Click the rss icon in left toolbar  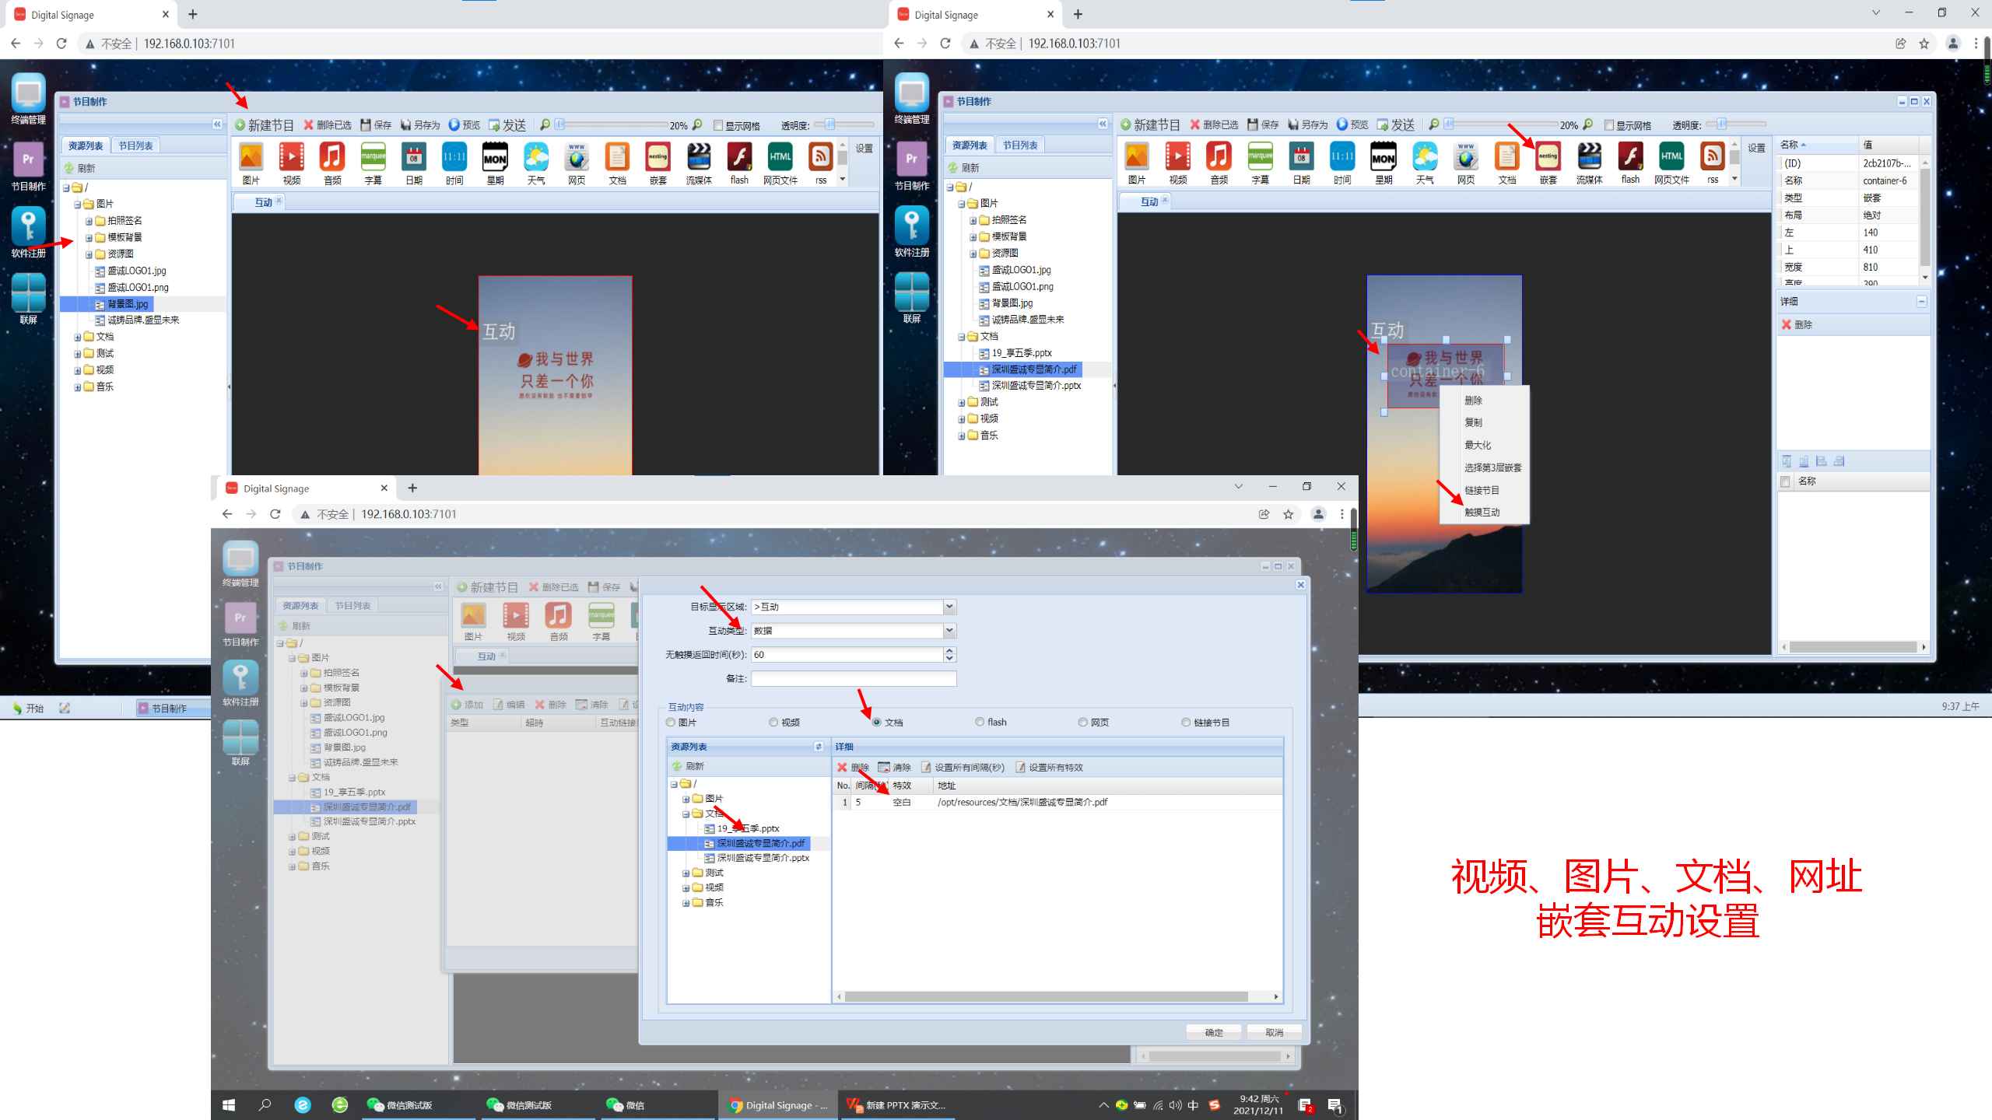(x=820, y=158)
